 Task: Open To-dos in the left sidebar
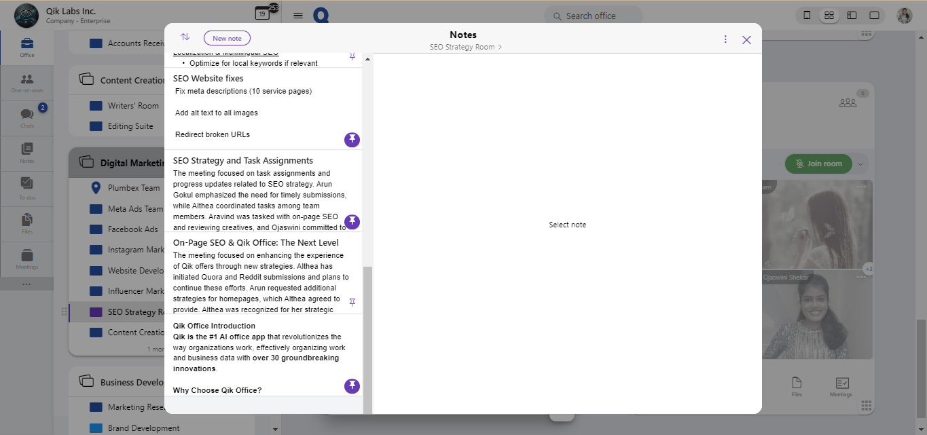(26, 189)
